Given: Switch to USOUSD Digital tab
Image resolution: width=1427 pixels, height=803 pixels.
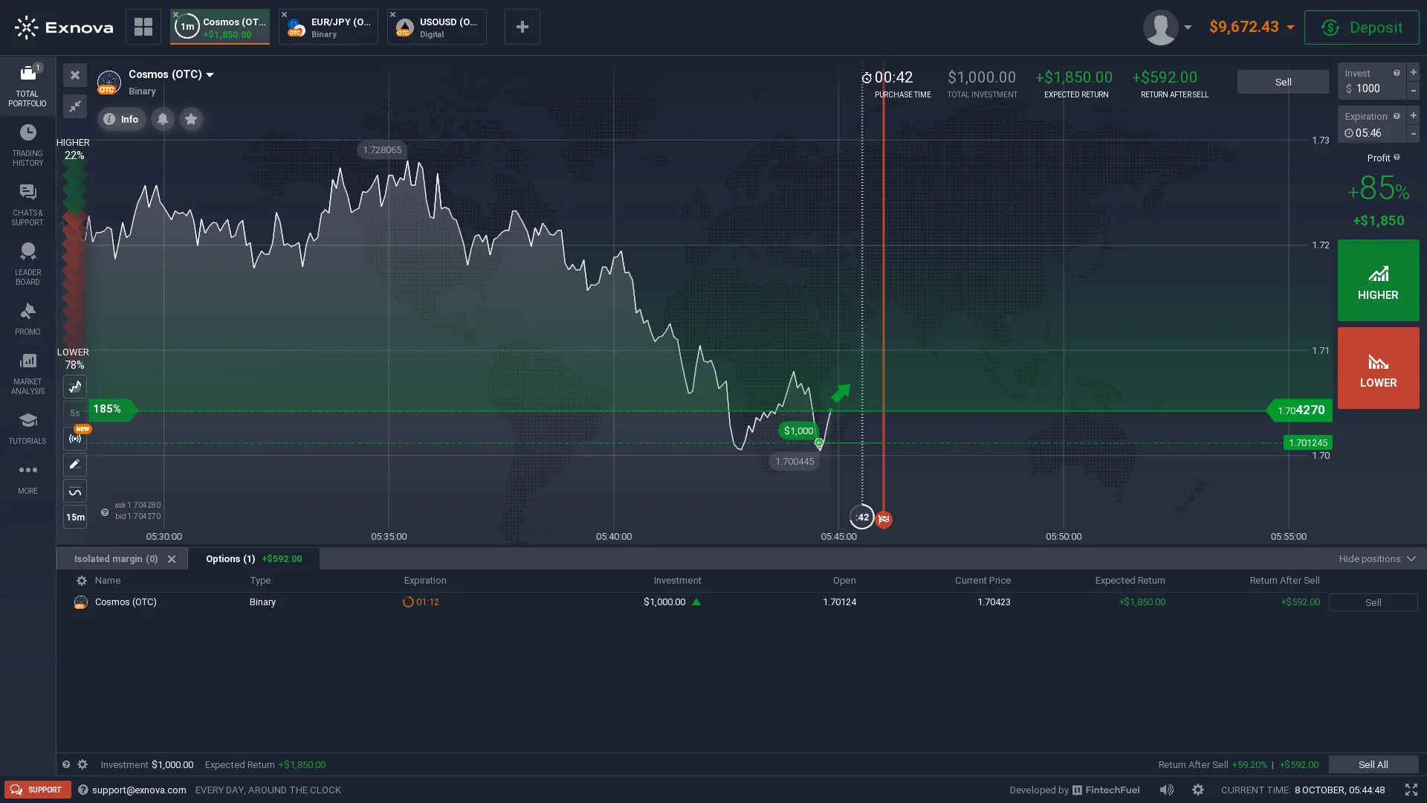Looking at the screenshot, I should pyautogui.click(x=437, y=27).
